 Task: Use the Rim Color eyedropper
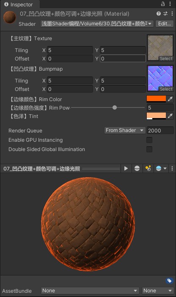170,99
